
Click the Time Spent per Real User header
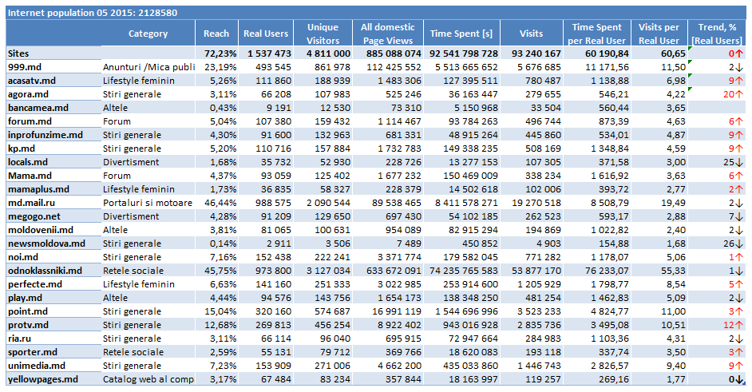tap(596, 34)
